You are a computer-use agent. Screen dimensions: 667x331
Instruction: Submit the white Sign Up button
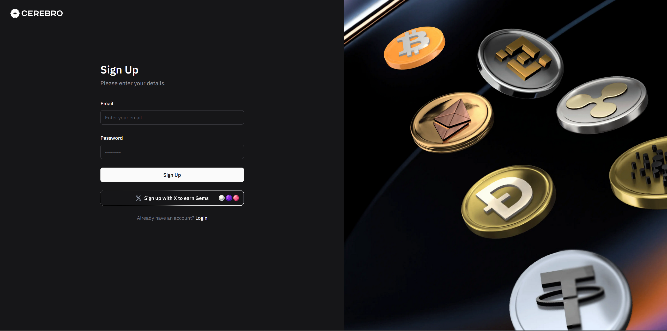[172, 175]
